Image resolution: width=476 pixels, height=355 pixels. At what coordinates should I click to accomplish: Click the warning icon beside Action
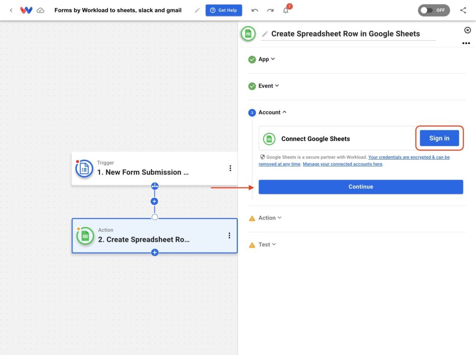point(252,218)
